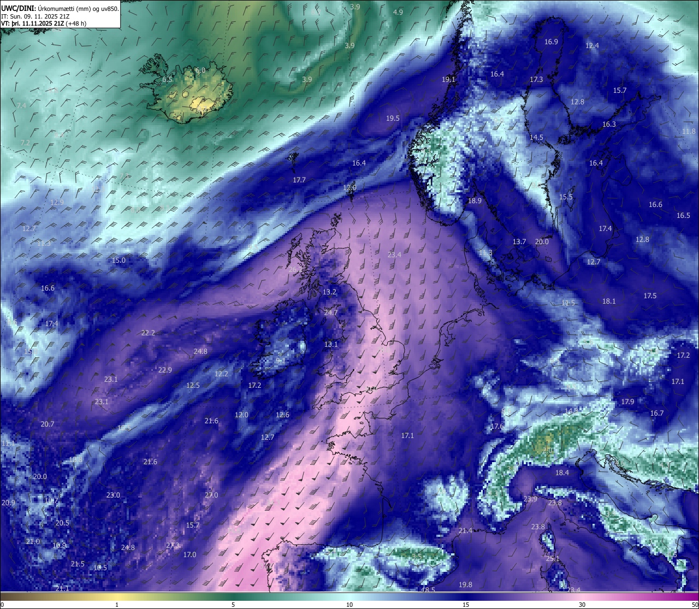The width and height of the screenshot is (699, 609).
Task: Click the "1" label on the colour scale
Action: [x=117, y=605]
